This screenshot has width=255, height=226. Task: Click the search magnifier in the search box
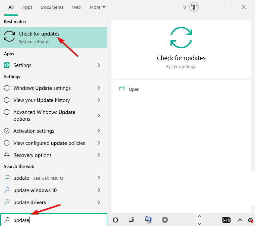click(7, 220)
